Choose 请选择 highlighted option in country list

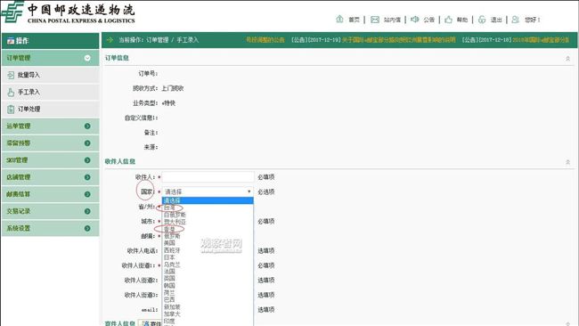tap(208, 200)
